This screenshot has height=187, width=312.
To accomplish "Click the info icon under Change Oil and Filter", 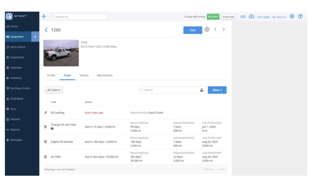I will 52,129.
